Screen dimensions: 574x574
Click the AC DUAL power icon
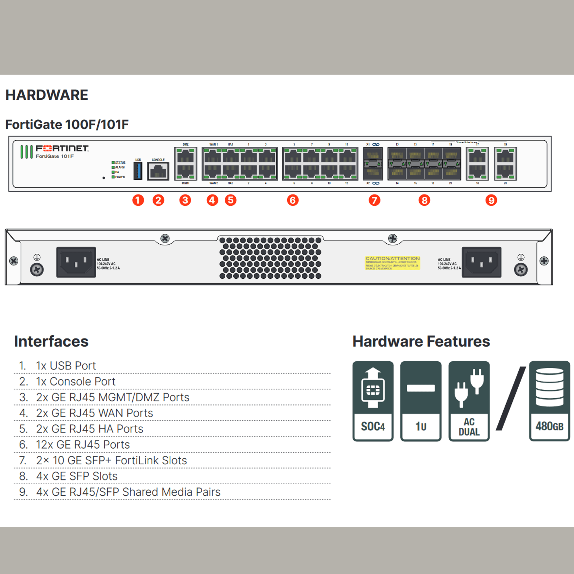click(469, 401)
